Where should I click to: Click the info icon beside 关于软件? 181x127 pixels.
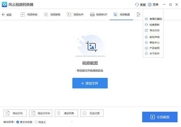point(146,53)
